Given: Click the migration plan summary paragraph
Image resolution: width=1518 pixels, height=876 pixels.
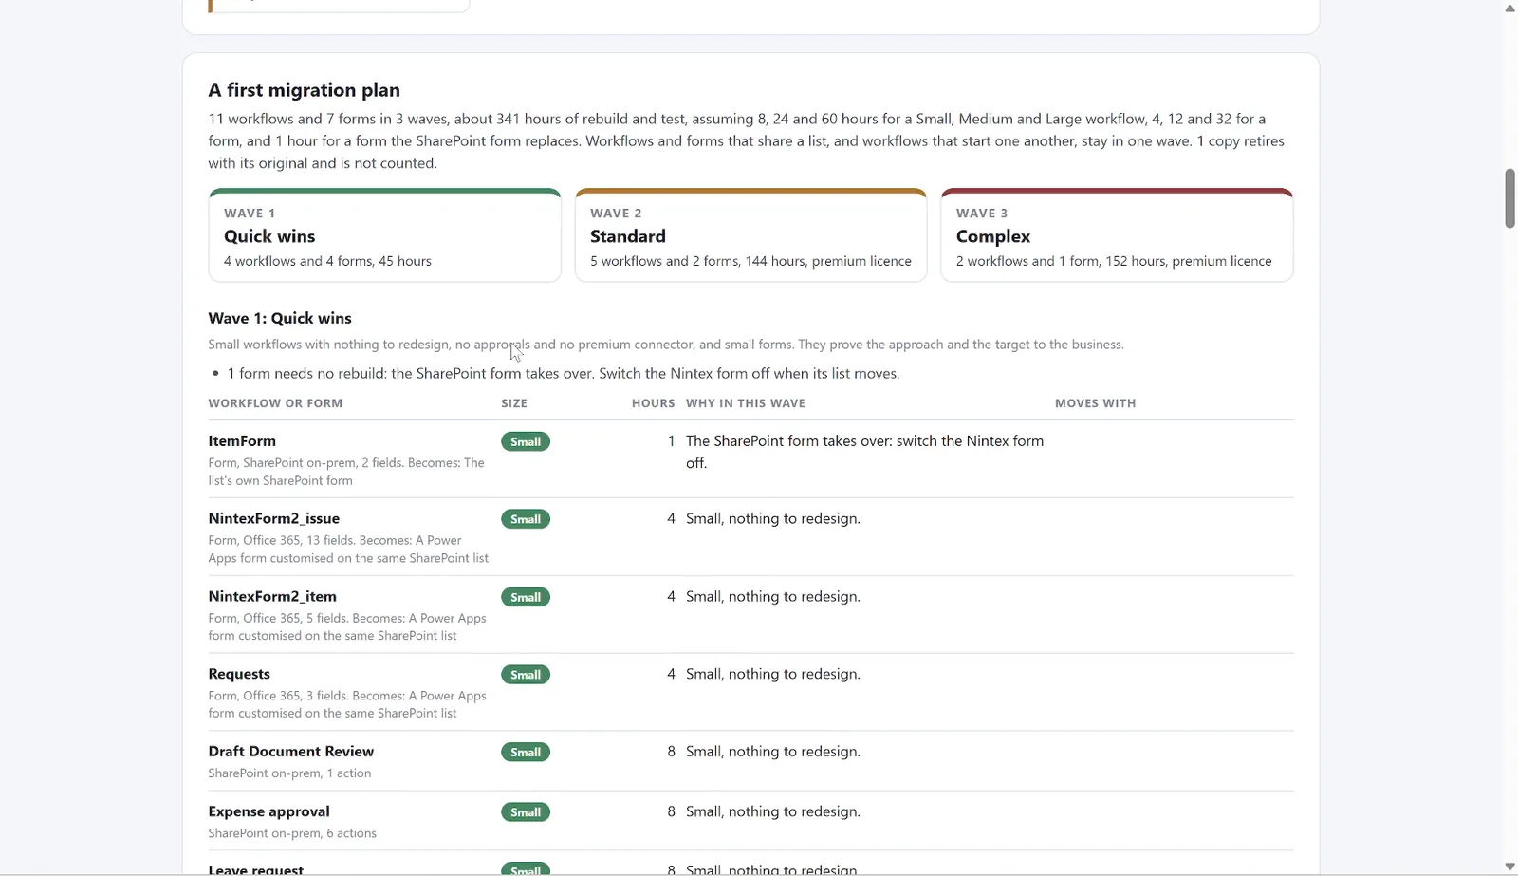Looking at the screenshot, I should point(747,140).
